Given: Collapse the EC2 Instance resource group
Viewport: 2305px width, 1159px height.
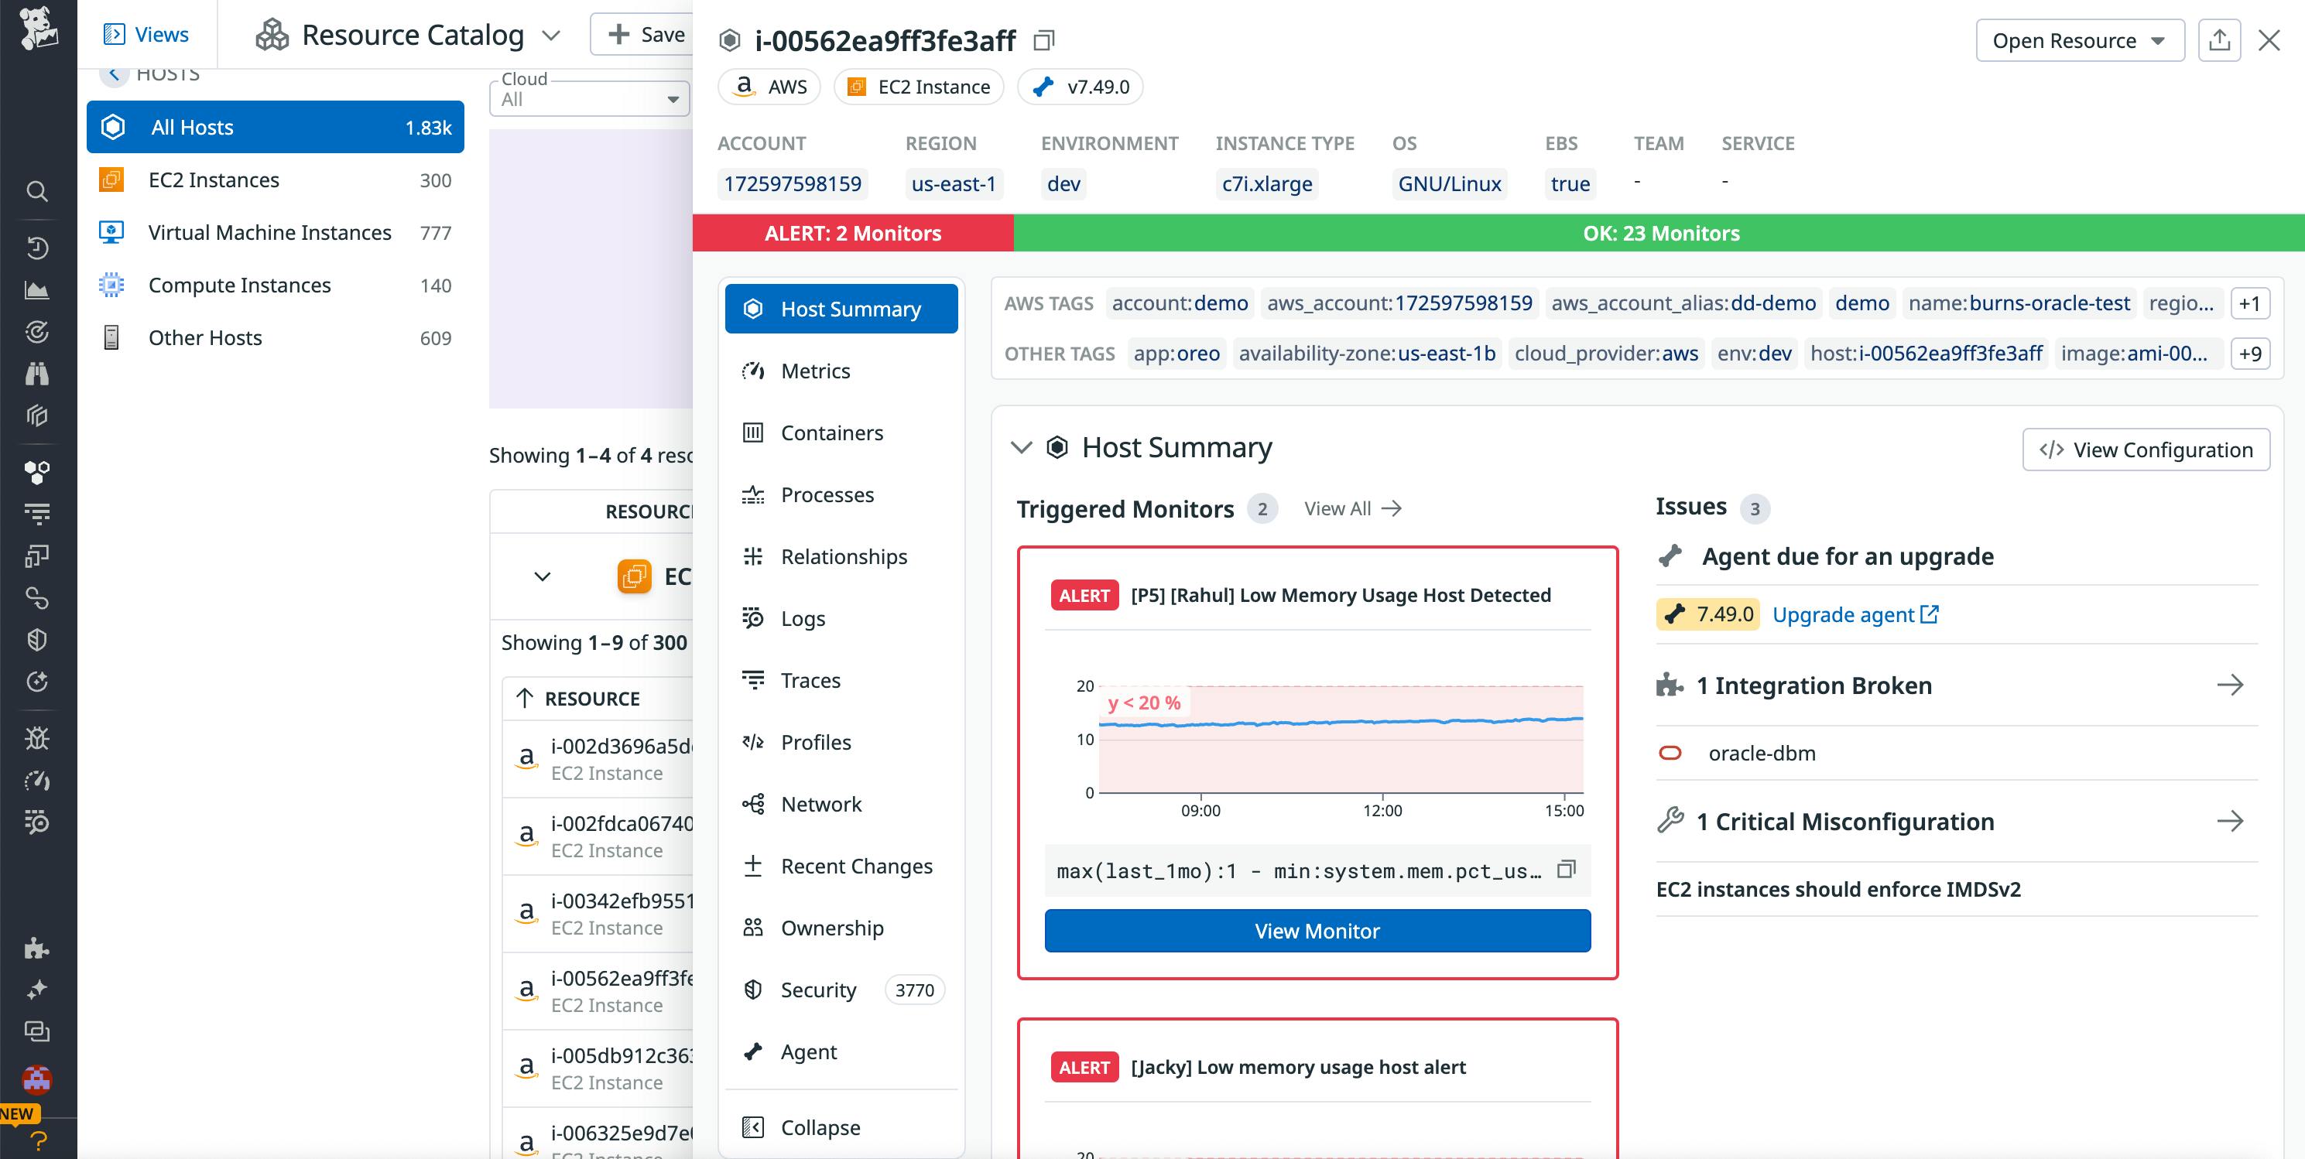Looking at the screenshot, I should (x=540, y=577).
